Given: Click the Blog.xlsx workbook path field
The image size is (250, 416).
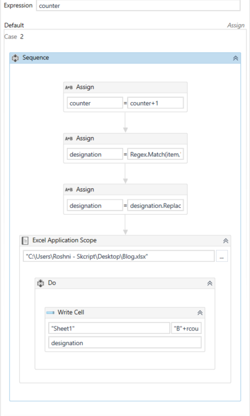Looking at the screenshot, I should (118, 257).
